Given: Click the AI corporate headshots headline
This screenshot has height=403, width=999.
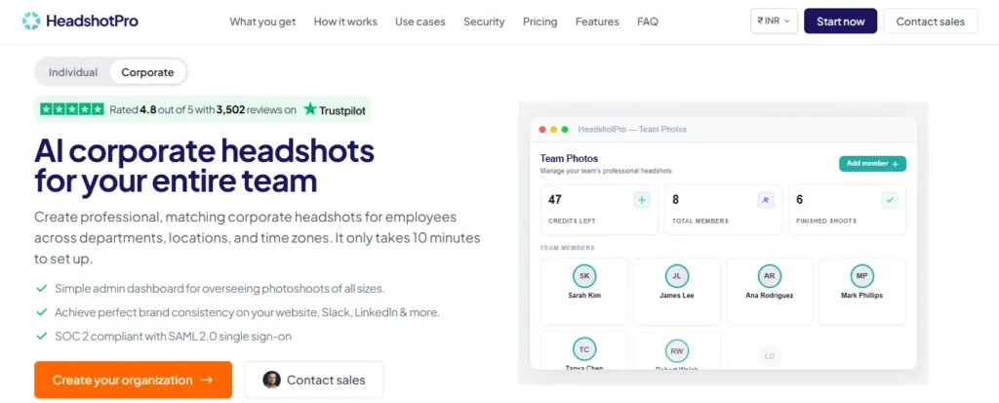Looking at the screenshot, I should pyautogui.click(x=204, y=166).
